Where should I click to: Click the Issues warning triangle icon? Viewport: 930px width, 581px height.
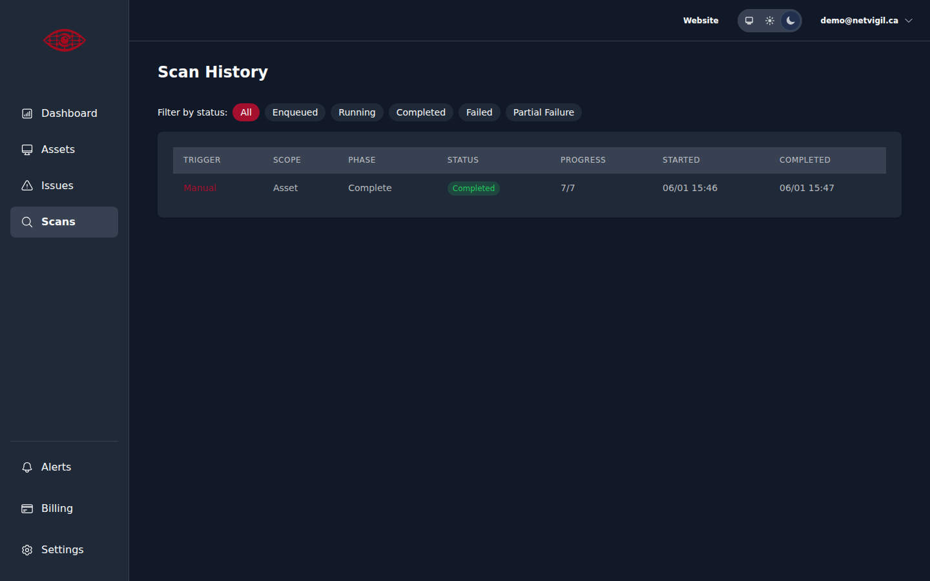(27, 186)
